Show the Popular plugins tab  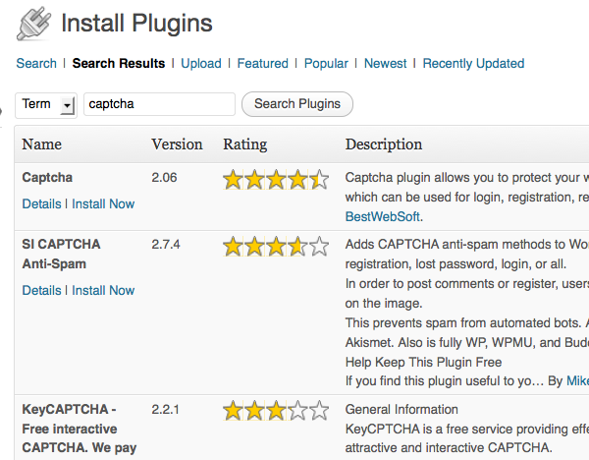[326, 63]
